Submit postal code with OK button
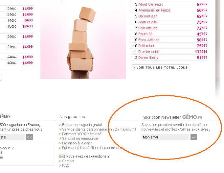 point(30,137)
